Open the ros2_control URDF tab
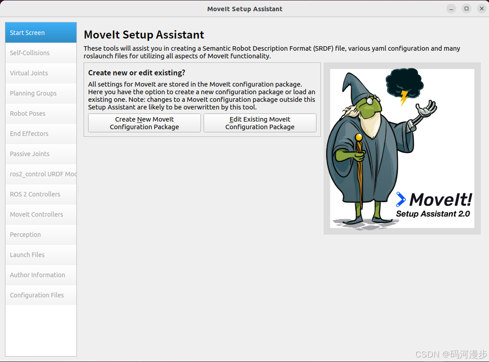489x362 pixels. pos(41,174)
